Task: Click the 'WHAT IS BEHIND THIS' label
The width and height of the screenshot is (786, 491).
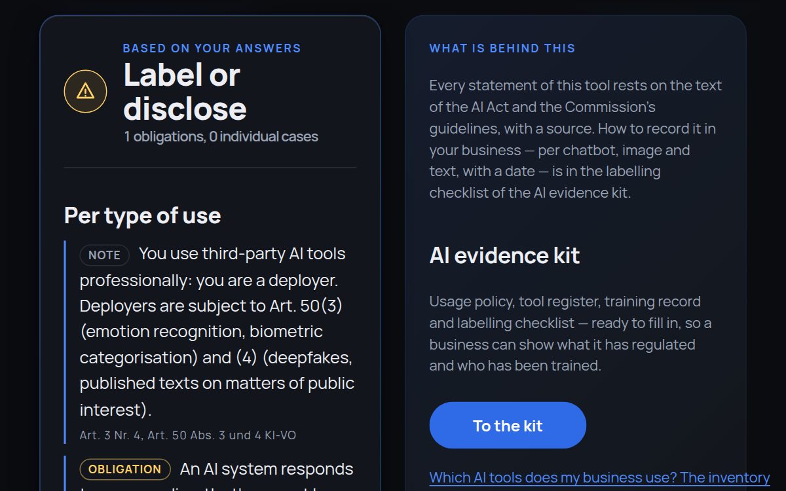Action: pos(502,48)
